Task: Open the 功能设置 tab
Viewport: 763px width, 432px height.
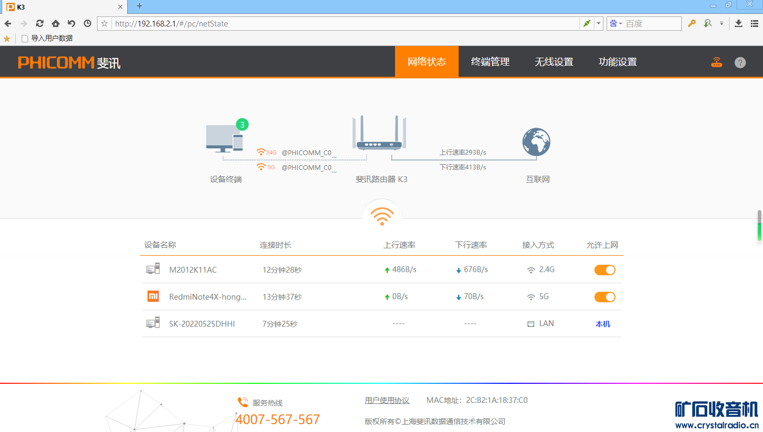Action: pyautogui.click(x=617, y=62)
